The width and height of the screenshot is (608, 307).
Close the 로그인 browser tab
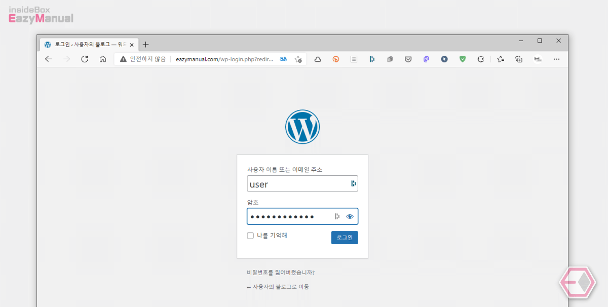click(x=132, y=45)
